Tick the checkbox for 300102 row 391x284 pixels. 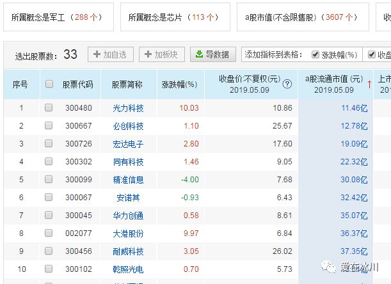[x=49, y=269]
